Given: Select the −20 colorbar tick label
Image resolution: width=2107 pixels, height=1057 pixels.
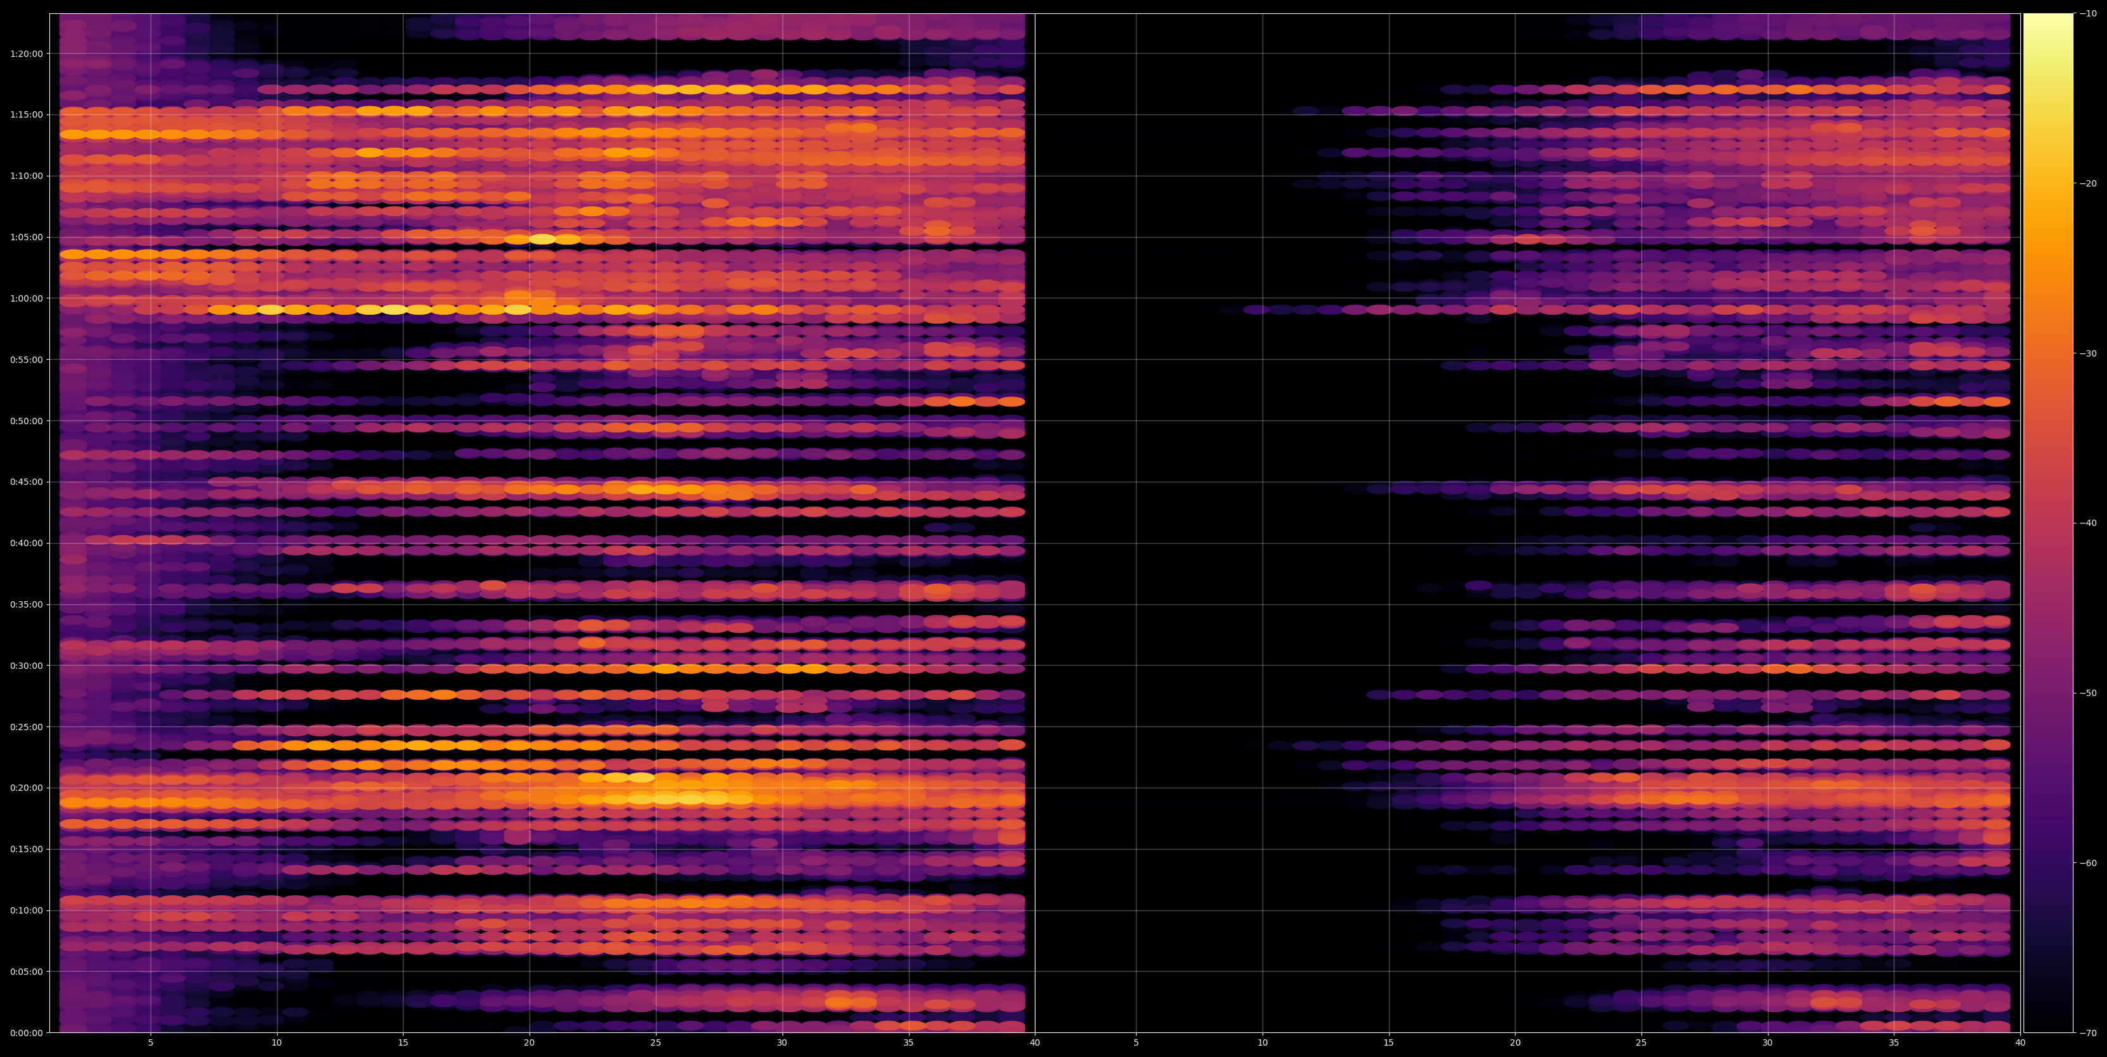Looking at the screenshot, I should (2088, 183).
